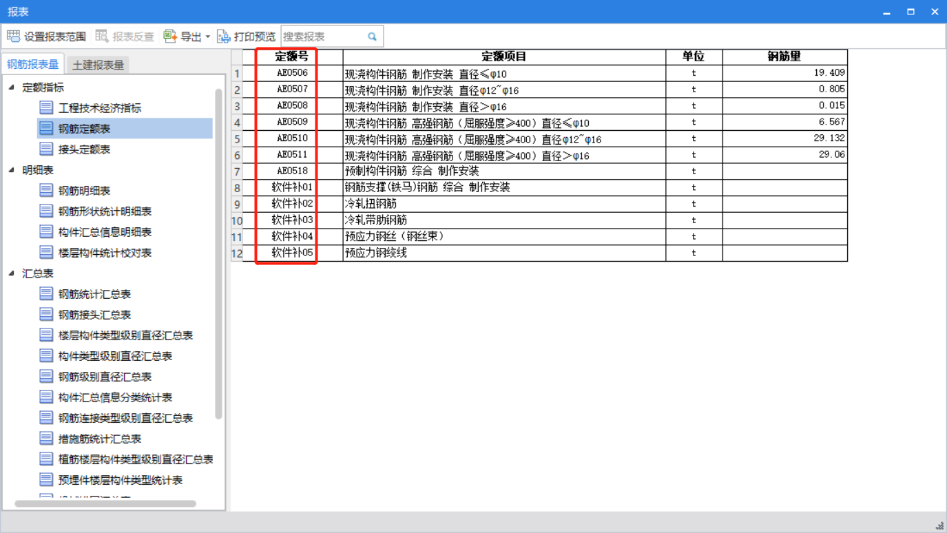Collapse the 汇总表 tree group
The height and width of the screenshot is (533, 947).
click(12, 273)
